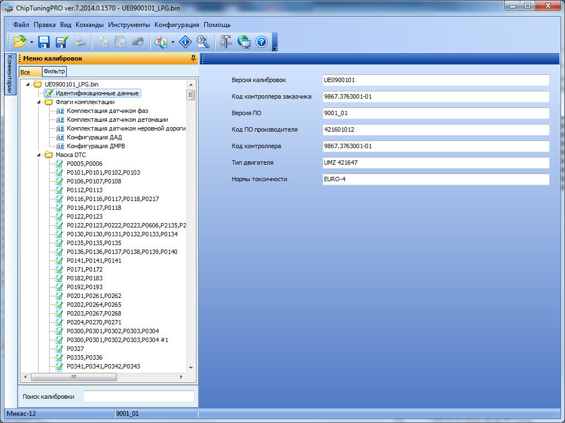Click the save-with-pencil icon in toolbar
The height and width of the screenshot is (423, 565).
61,41
